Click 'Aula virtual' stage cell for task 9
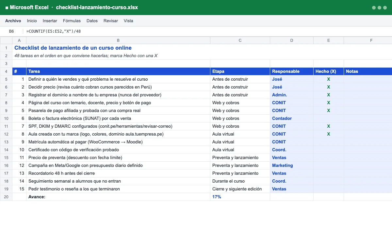The height and width of the screenshot is (245, 392). tap(240, 142)
